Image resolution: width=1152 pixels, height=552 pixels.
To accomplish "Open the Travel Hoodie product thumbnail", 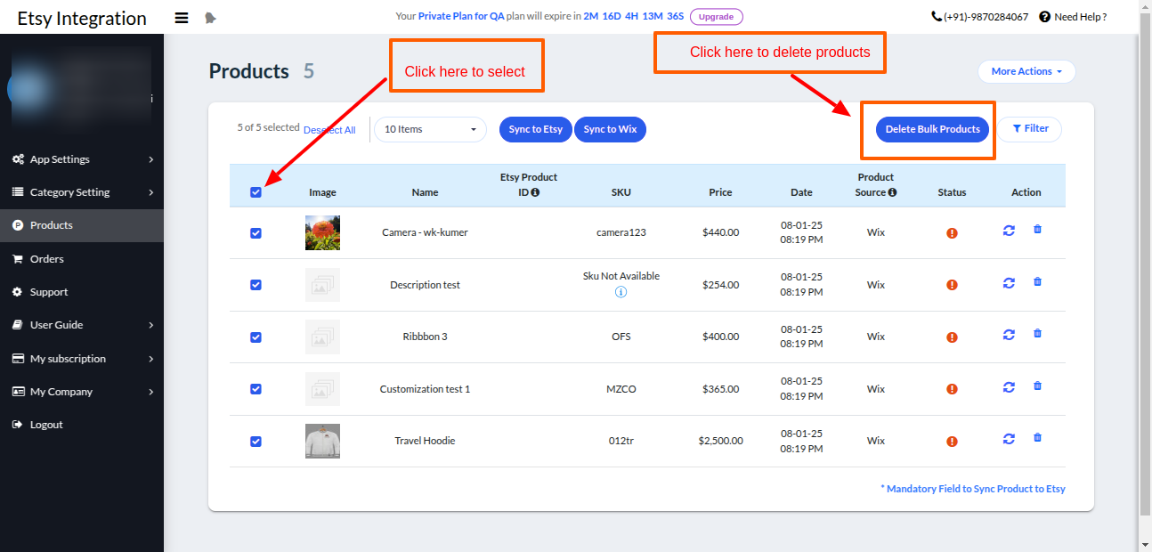I will (x=322, y=441).
